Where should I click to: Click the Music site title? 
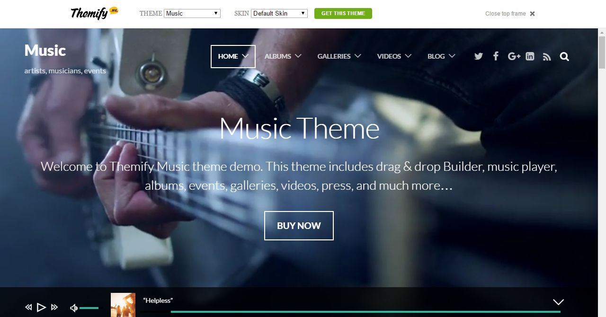click(x=45, y=50)
